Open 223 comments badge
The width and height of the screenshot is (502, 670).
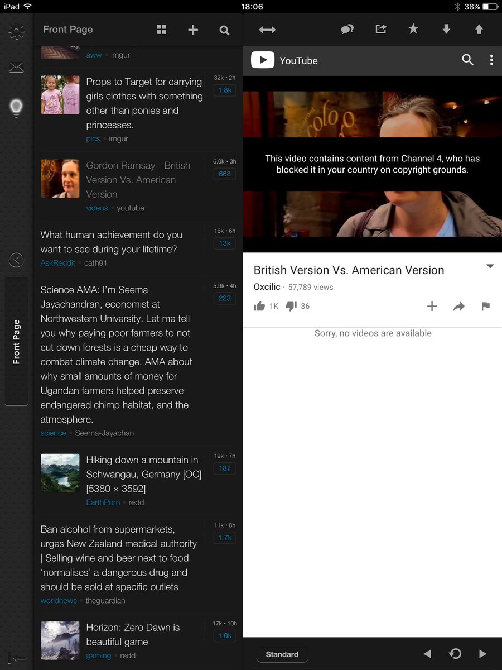(x=225, y=298)
